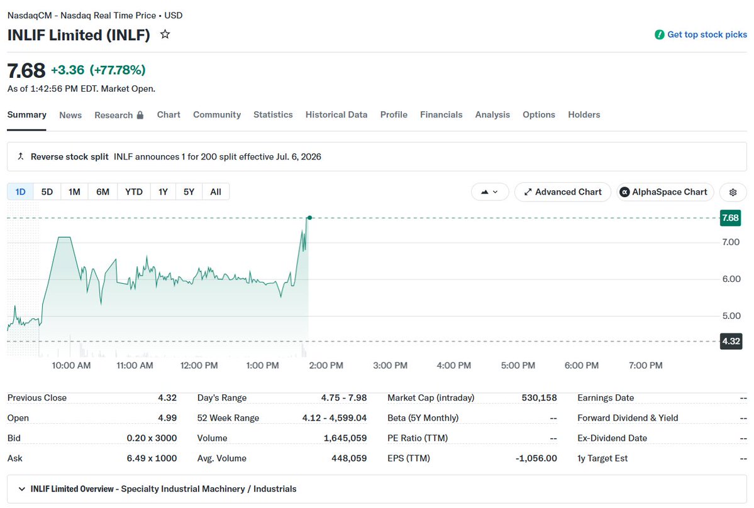Viewport: 754px width, 508px height.
Task: Click the Earnings Date label
Action: (606, 397)
